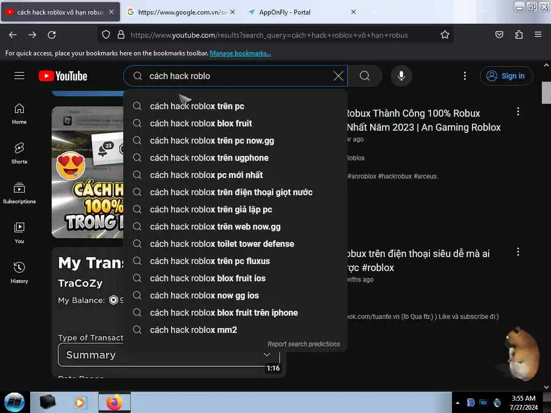Click the address bar URL

pos(269,35)
